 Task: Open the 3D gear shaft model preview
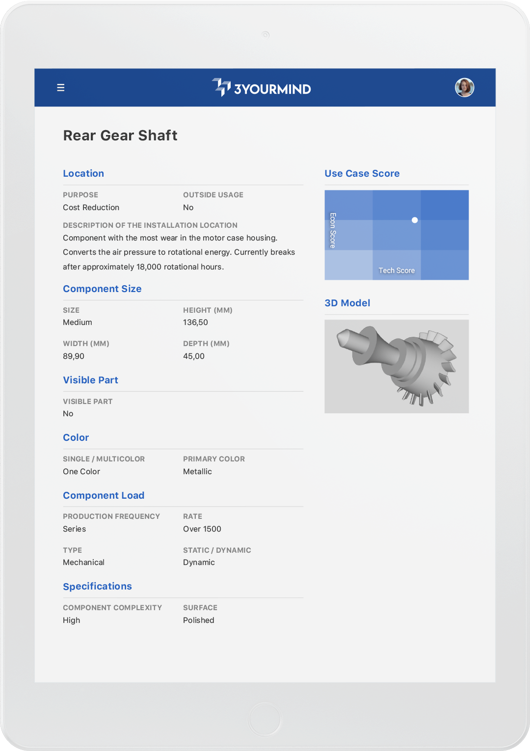[x=397, y=366]
